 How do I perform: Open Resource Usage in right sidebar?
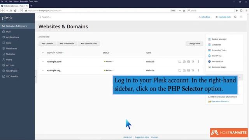click(x=219, y=67)
